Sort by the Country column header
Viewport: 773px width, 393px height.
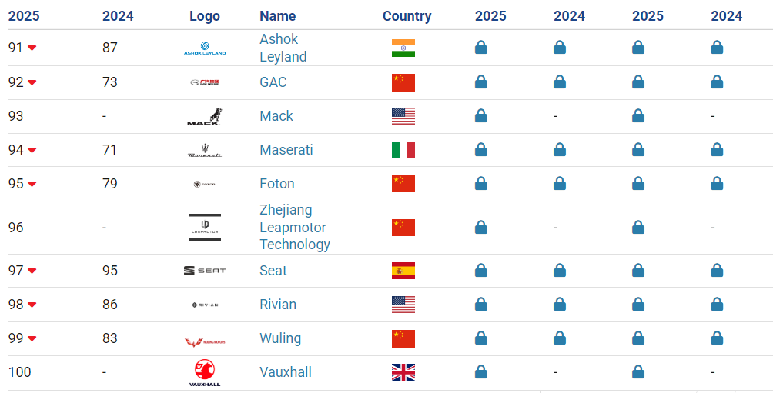click(407, 15)
